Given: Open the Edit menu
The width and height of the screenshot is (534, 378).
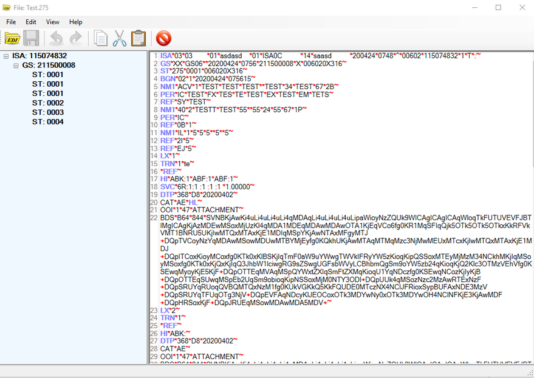Looking at the screenshot, I should (x=31, y=22).
